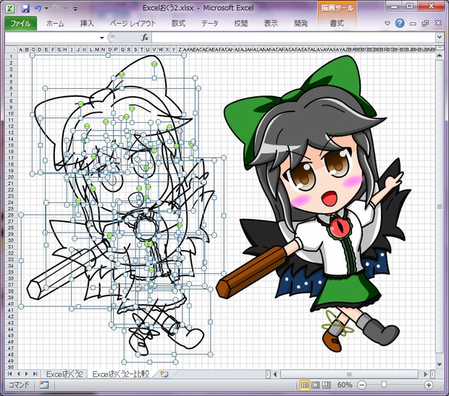
Task: Click the vertical scrollbar down arrow
Action: click(x=440, y=364)
